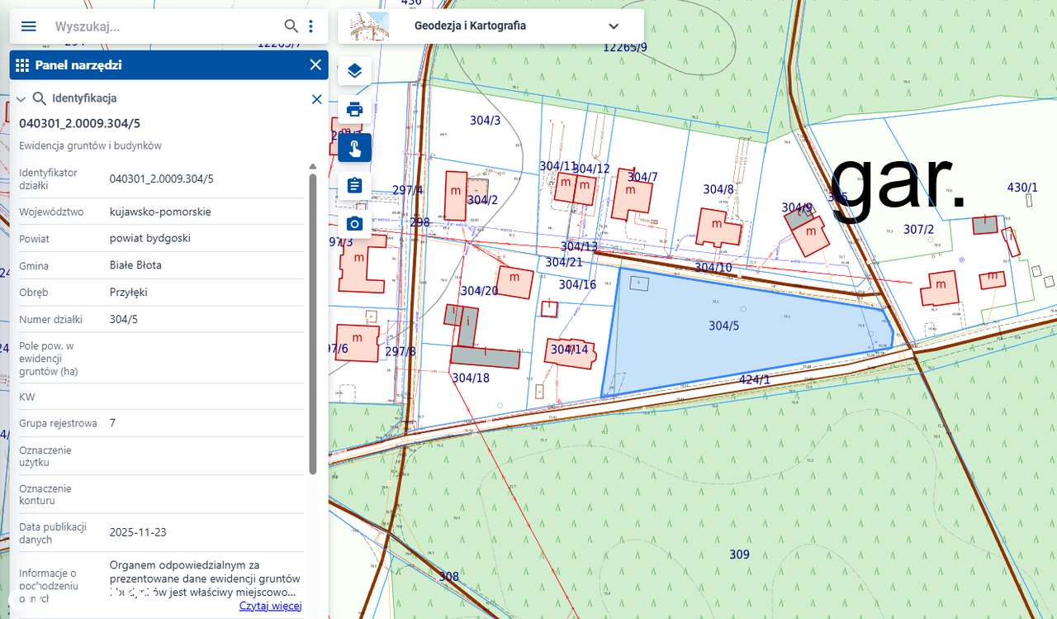The height and width of the screenshot is (619, 1057).
Task: Click highlighted parcel 304/5 on the map
Action: click(723, 326)
